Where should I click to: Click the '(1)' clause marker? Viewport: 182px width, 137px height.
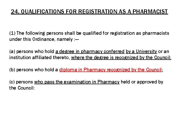[x=12, y=33]
